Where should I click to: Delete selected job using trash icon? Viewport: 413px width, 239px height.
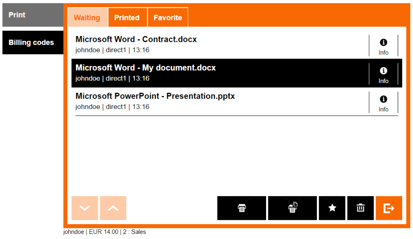[x=360, y=208]
